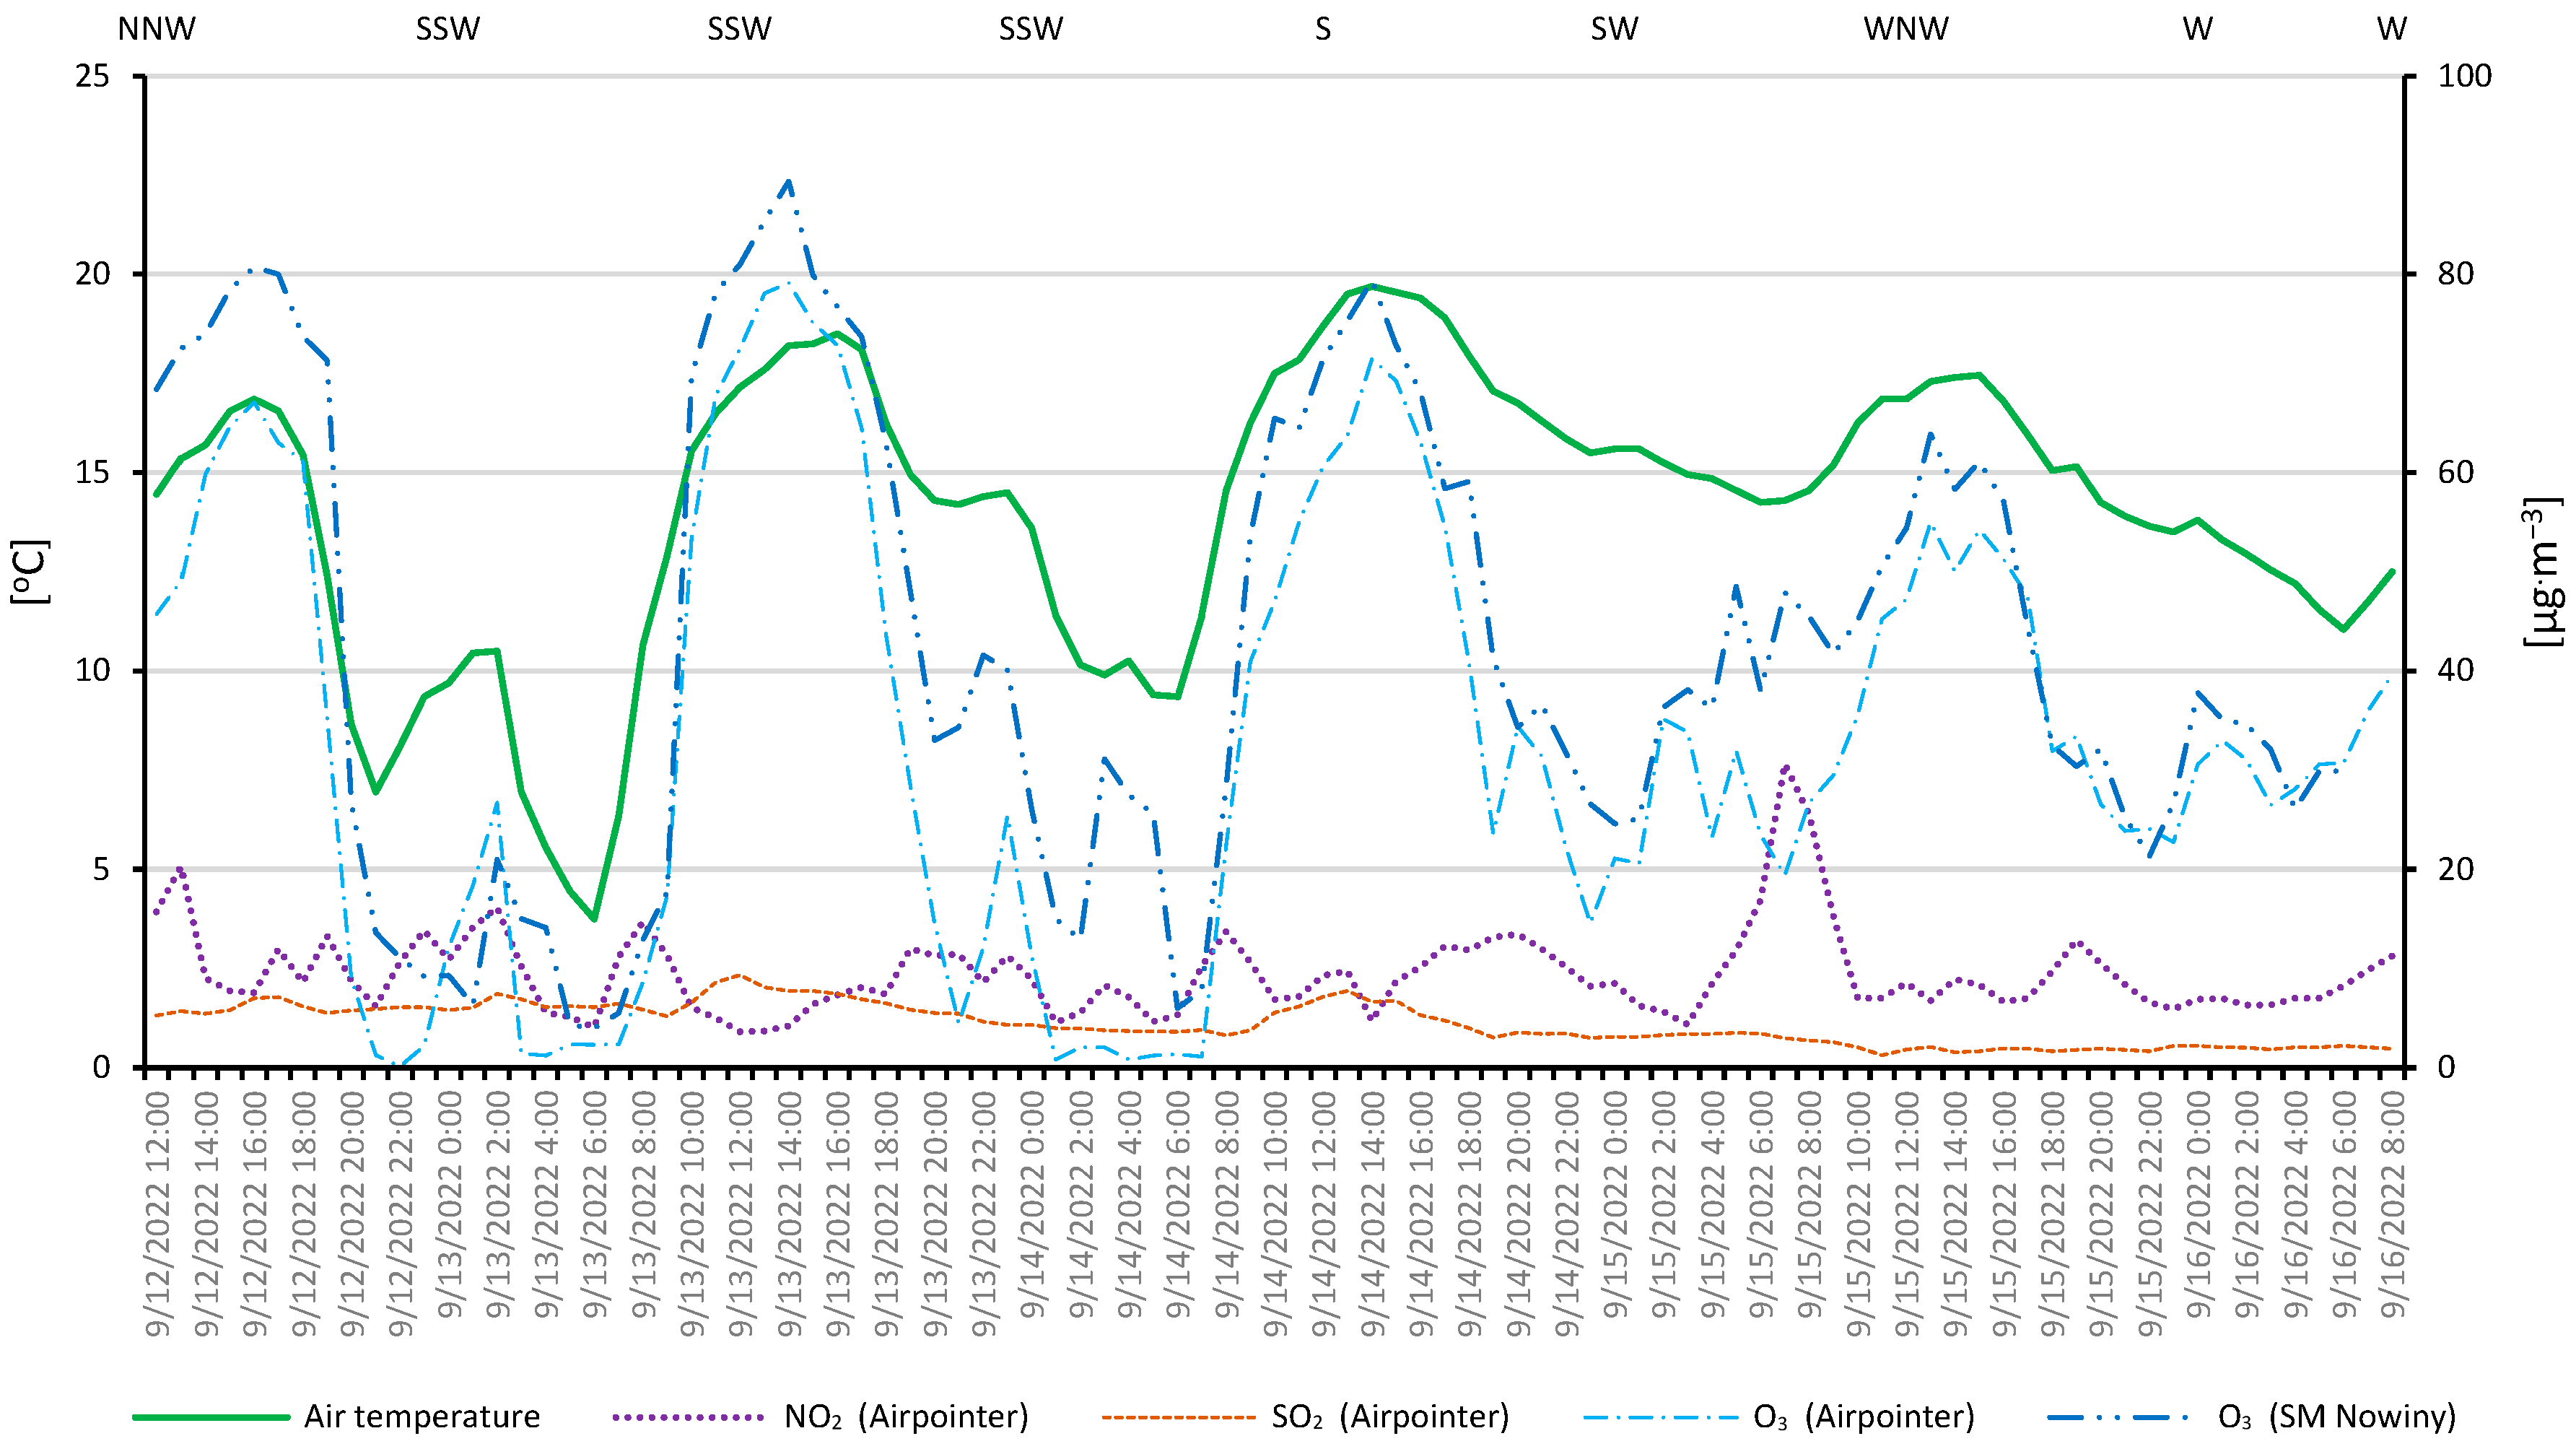Click the O₃ (Airpointer) legend label
Image resolution: width=2576 pixels, height=1449 pixels.
(1864, 1416)
